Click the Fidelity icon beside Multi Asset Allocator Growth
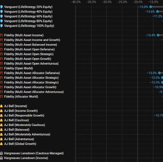 tap(1, 87)
